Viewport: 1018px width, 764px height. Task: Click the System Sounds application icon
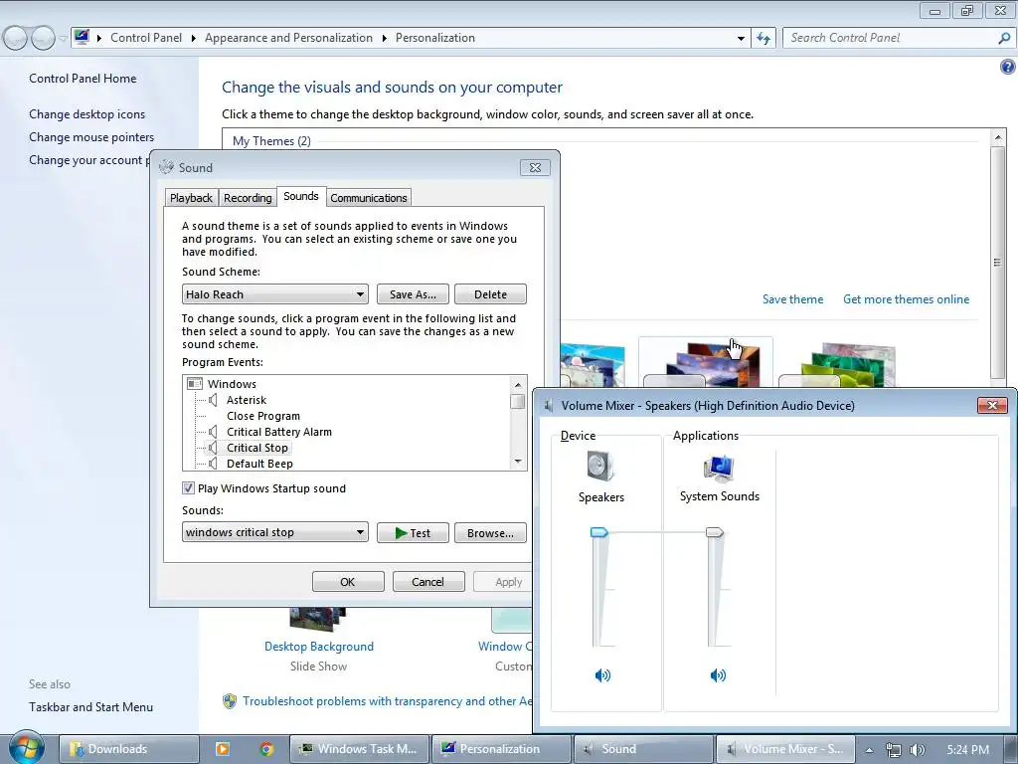[719, 469]
